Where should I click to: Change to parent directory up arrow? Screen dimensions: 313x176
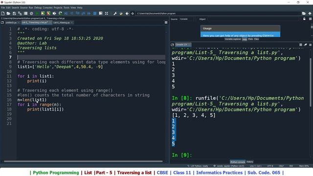coord(310,13)
